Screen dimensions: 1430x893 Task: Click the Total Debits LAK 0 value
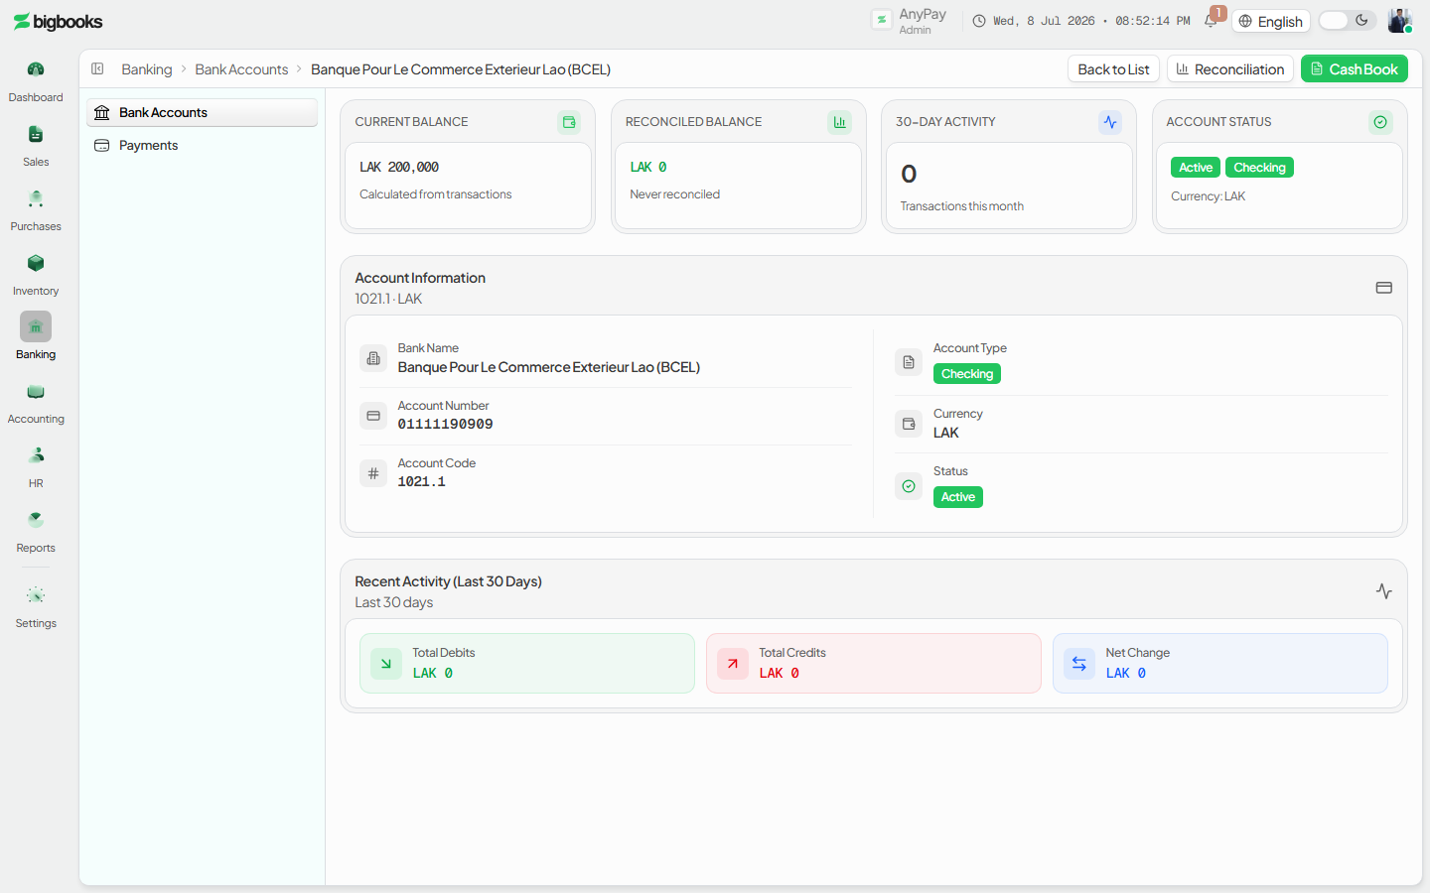[433, 674]
